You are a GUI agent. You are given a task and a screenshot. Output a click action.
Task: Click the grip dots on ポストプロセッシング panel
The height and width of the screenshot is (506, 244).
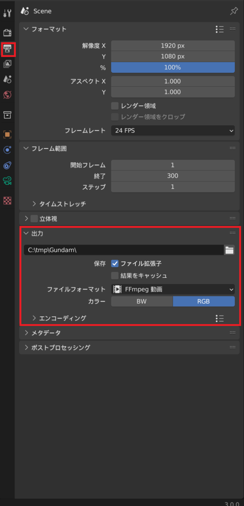pos(233,347)
